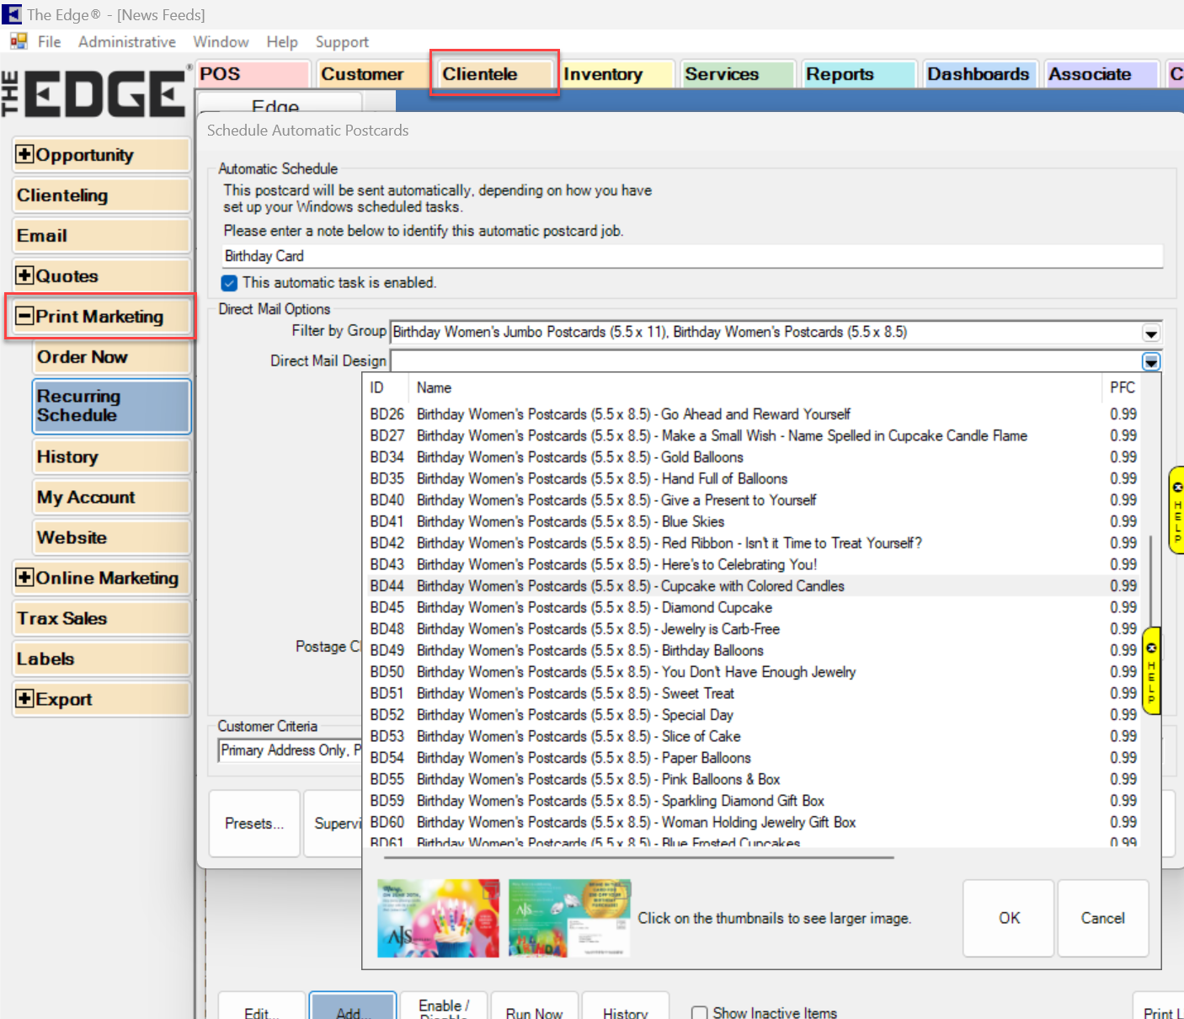Click OK in the design list
This screenshot has height=1019, width=1184.
click(x=1008, y=918)
